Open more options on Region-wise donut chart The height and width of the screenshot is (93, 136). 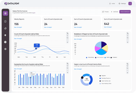click(127, 70)
